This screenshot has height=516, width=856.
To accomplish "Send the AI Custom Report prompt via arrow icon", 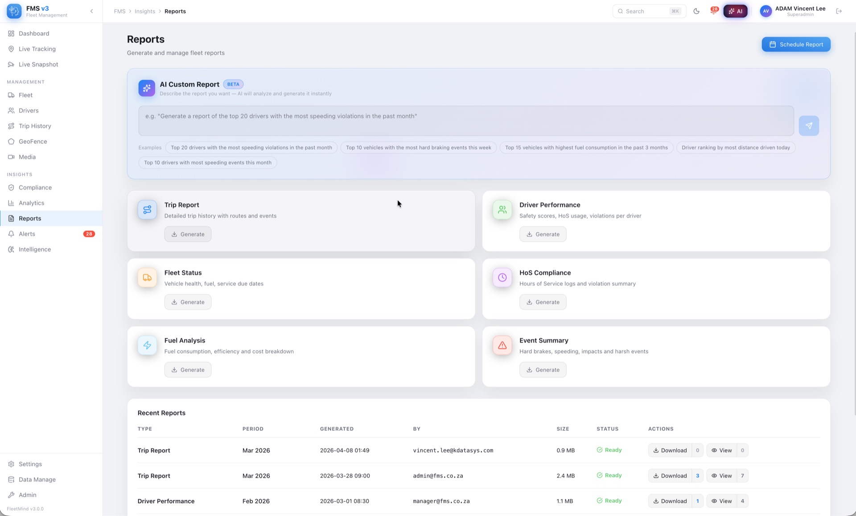I will point(809,125).
